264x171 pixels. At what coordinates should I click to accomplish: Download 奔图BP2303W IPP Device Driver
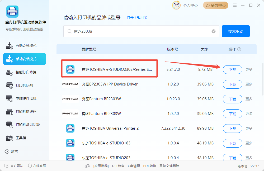pos(233,84)
